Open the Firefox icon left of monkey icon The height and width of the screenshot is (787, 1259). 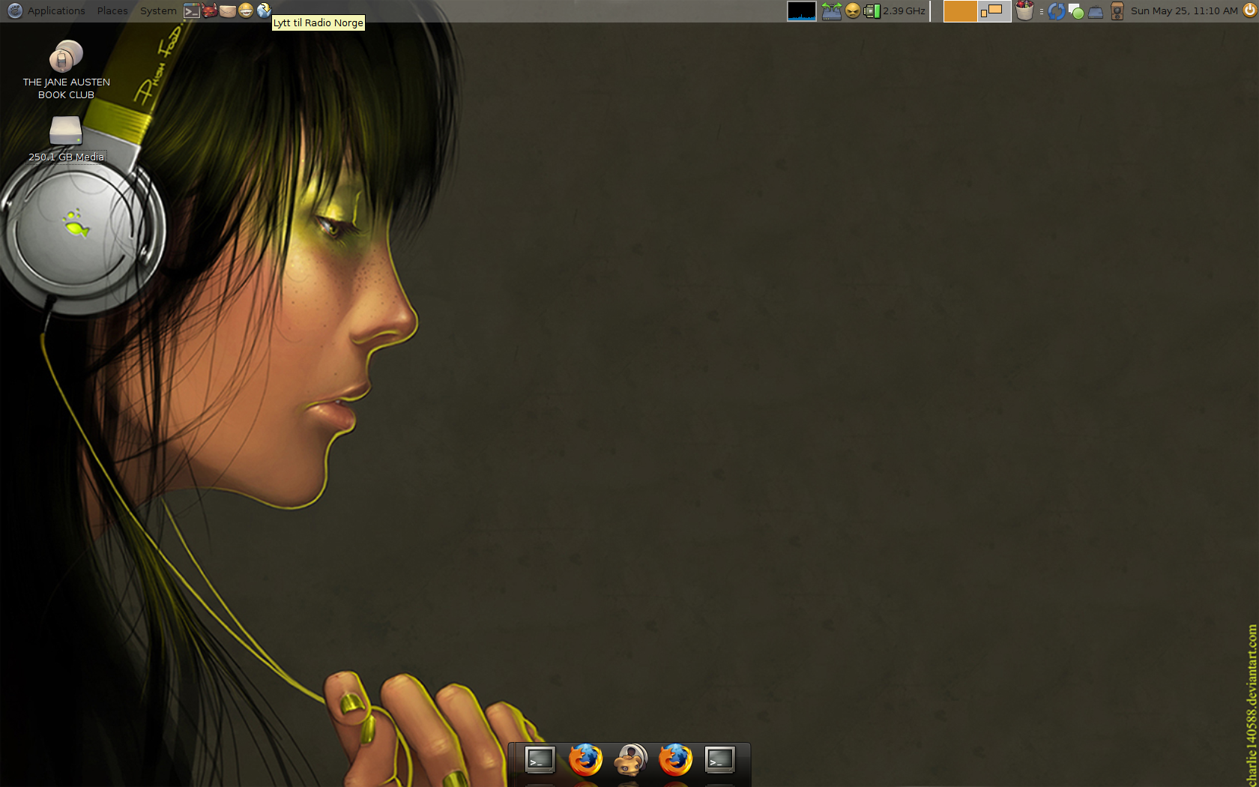(x=585, y=760)
